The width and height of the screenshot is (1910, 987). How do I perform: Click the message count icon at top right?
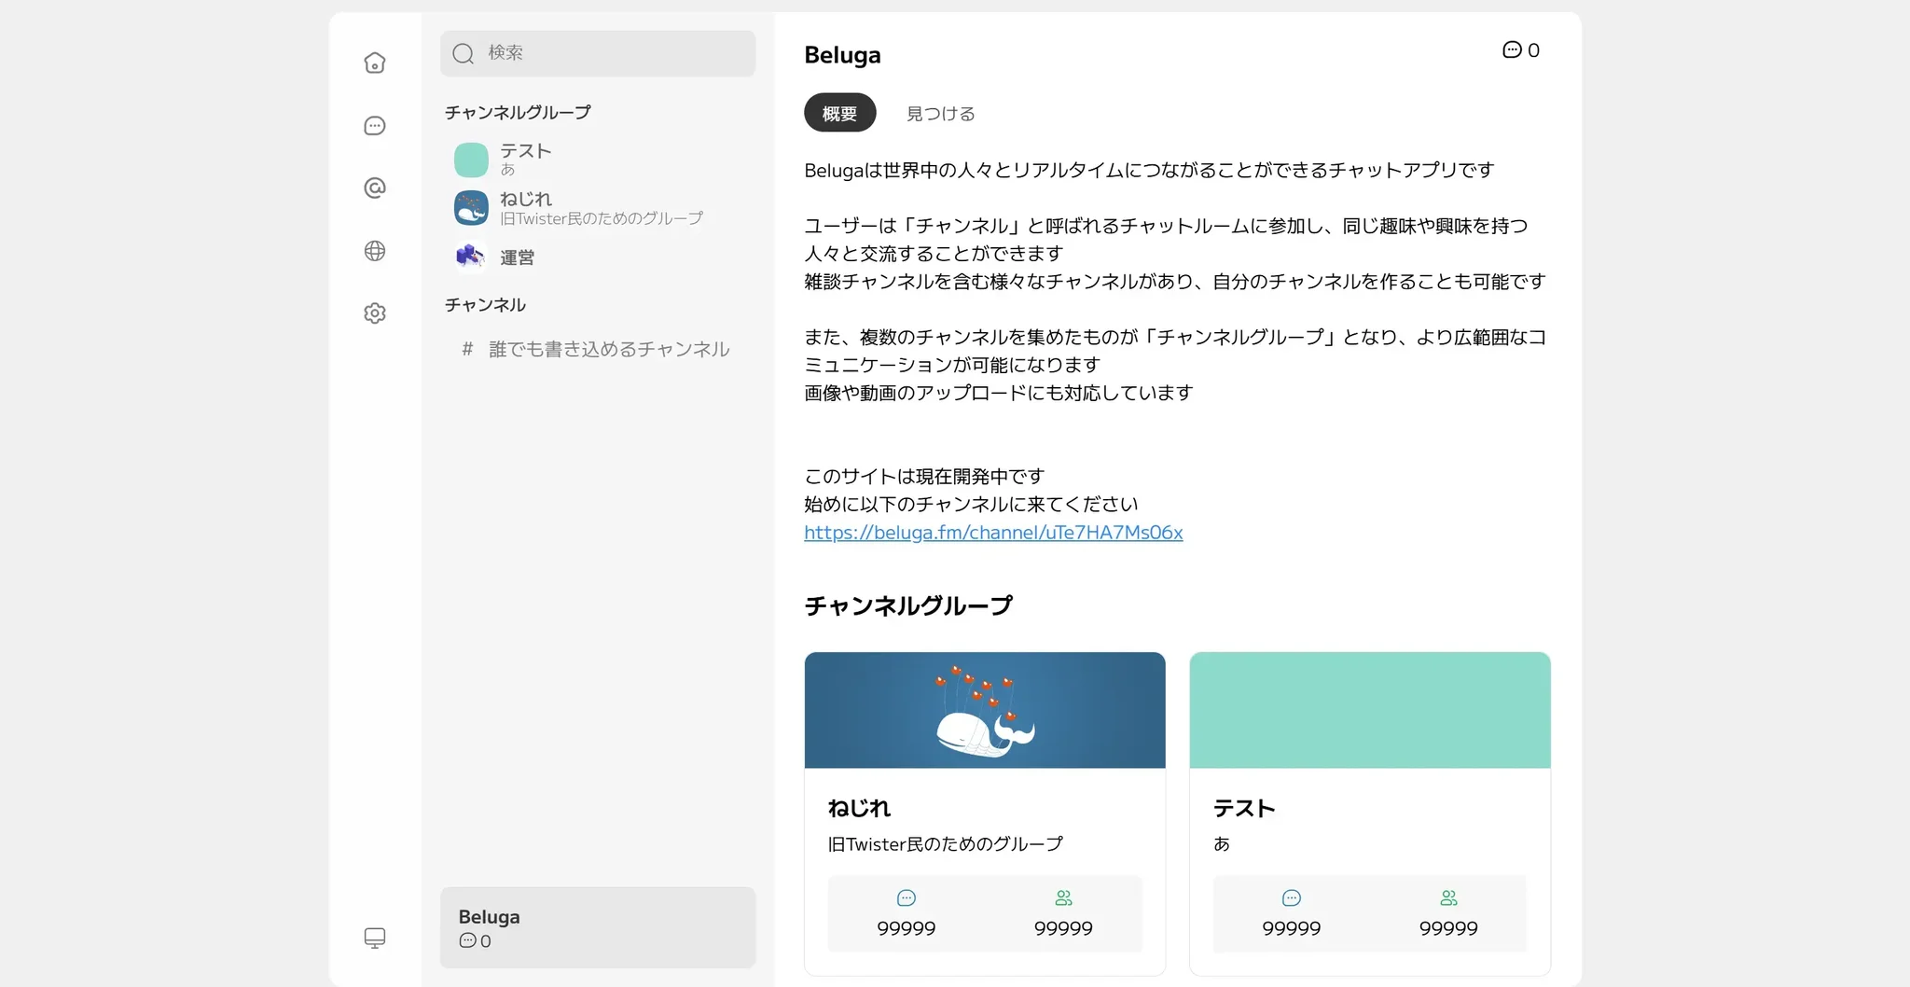(1512, 50)
